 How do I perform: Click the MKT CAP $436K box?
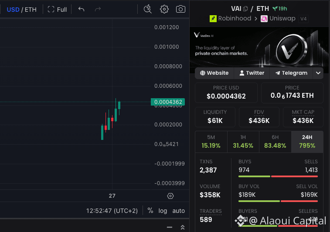click(303, 117)
